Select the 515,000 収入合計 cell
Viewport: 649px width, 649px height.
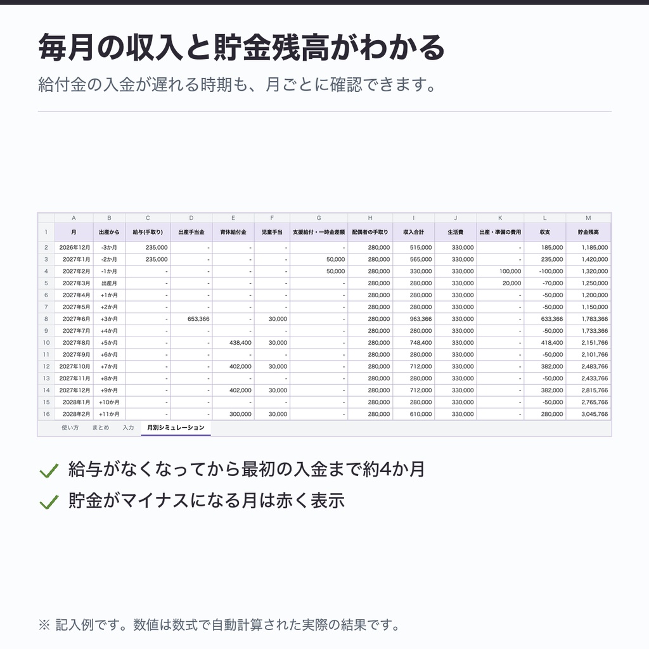[413, 248]
